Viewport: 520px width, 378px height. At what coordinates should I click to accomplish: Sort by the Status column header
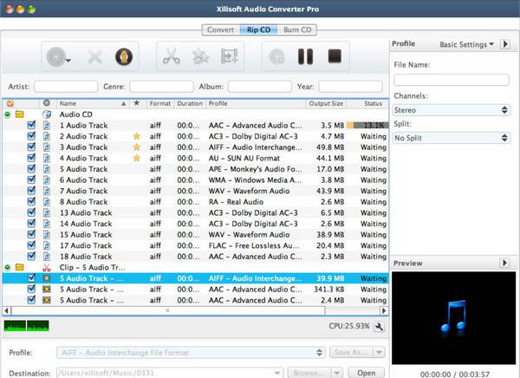click(x=367, y=103)
